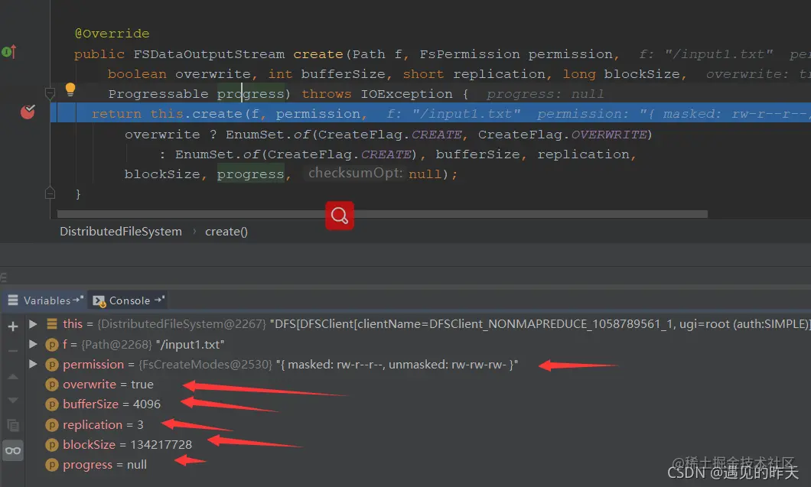Switch to the Variables tab
The width and height of the screenshot is (811, 487).
coord(45,300)
